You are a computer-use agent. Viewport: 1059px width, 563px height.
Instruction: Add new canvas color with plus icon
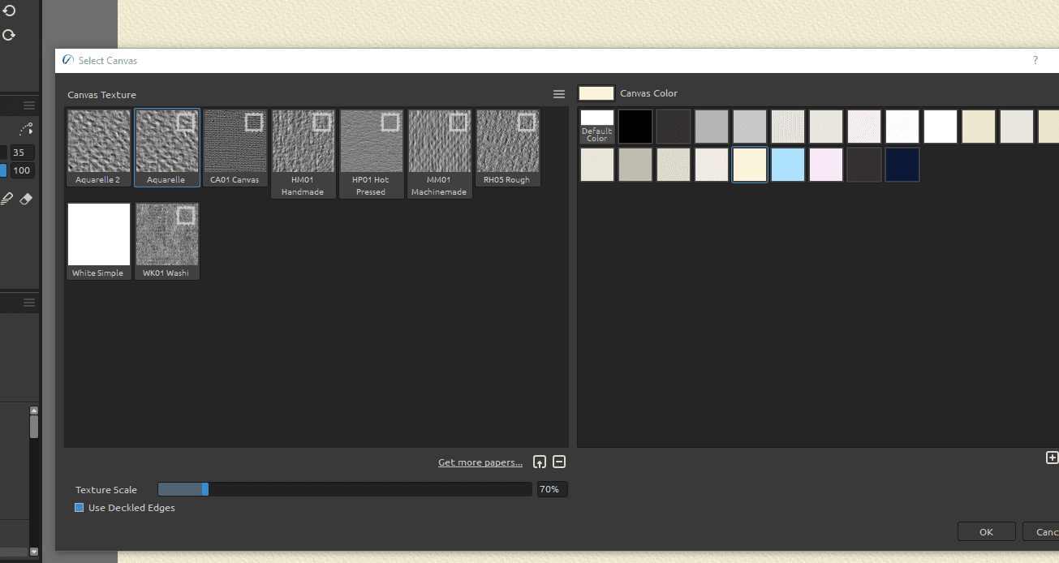[1053, 458]
